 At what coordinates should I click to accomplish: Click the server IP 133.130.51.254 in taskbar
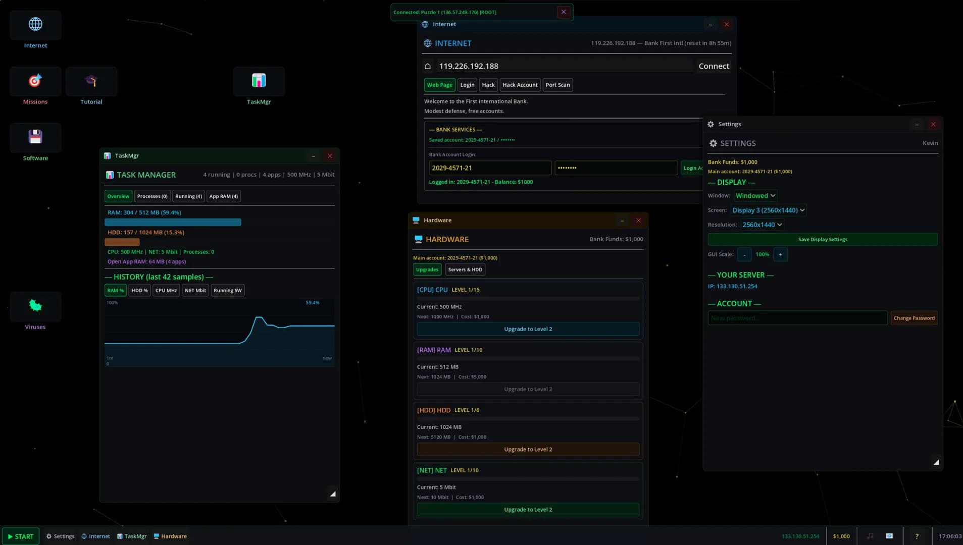click(800, 536)
